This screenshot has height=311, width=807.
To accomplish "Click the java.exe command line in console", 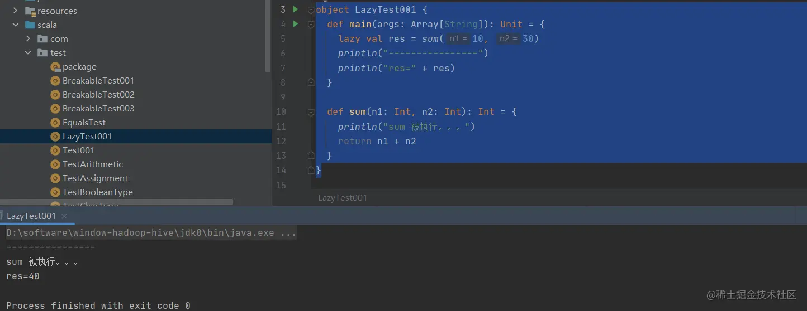I will [151, 232].
